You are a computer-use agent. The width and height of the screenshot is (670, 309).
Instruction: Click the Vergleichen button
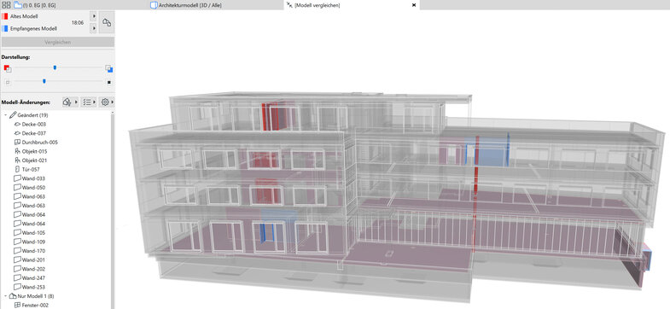(x=58, y=43)
